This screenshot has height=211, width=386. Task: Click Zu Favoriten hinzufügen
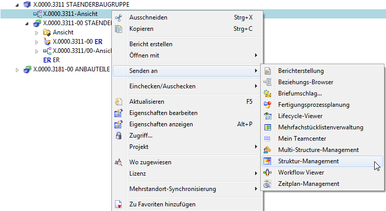(162, 204)
